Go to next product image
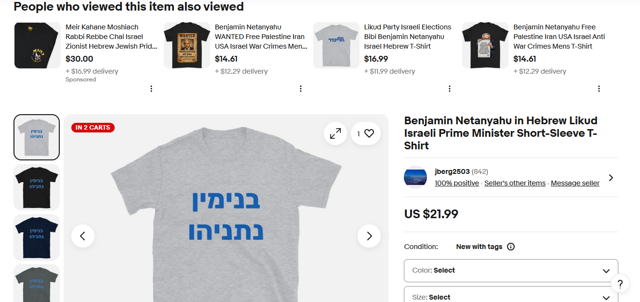640x302 pixels. 369,236
